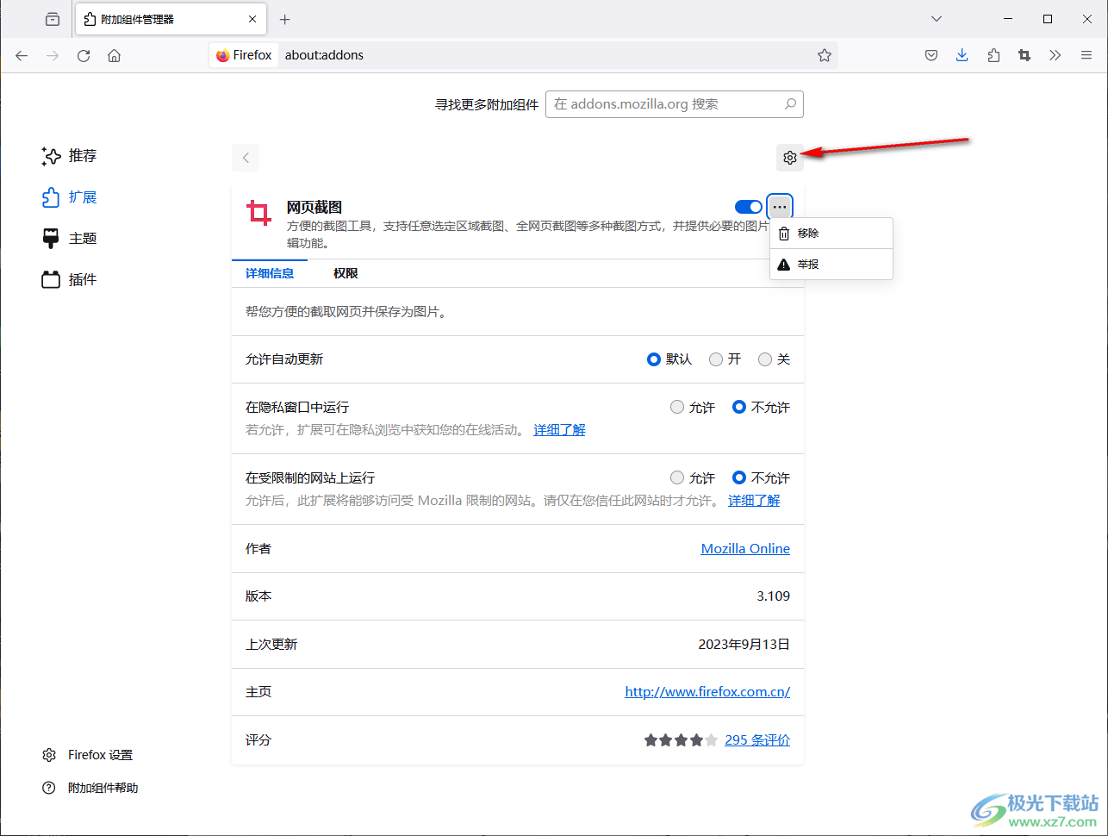Click the 允许自动更新 label

[x=284, y=359]
